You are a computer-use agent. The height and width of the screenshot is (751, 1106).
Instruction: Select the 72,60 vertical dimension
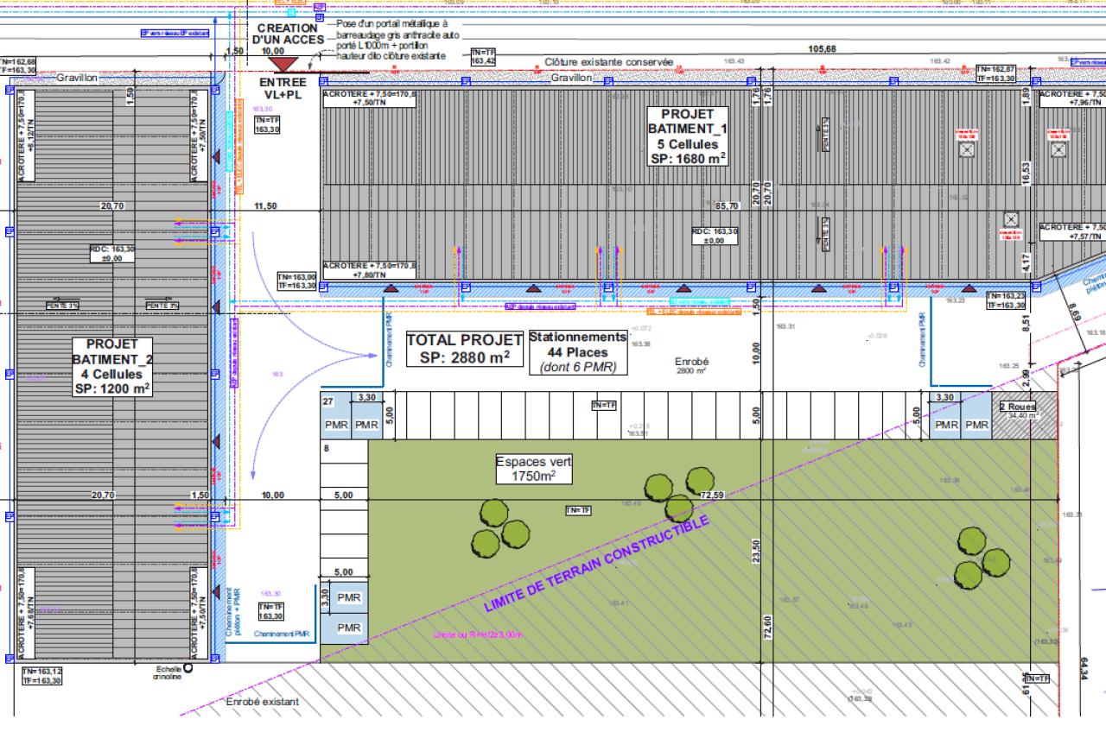pyautogui.click(x=768, y=626)
